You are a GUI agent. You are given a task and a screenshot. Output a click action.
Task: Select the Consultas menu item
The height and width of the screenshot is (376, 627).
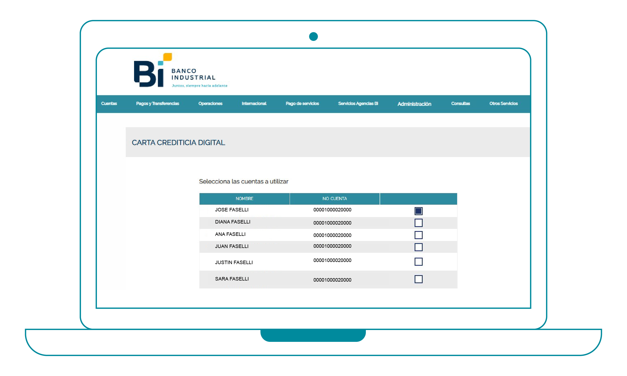coord(460,104)
